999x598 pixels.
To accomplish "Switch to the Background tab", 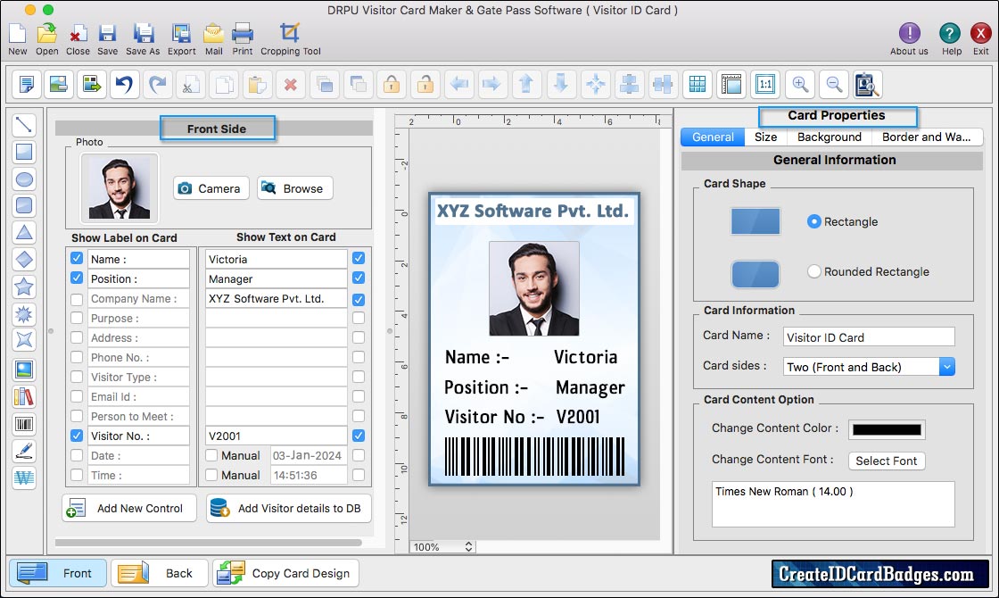I will 829,137.
